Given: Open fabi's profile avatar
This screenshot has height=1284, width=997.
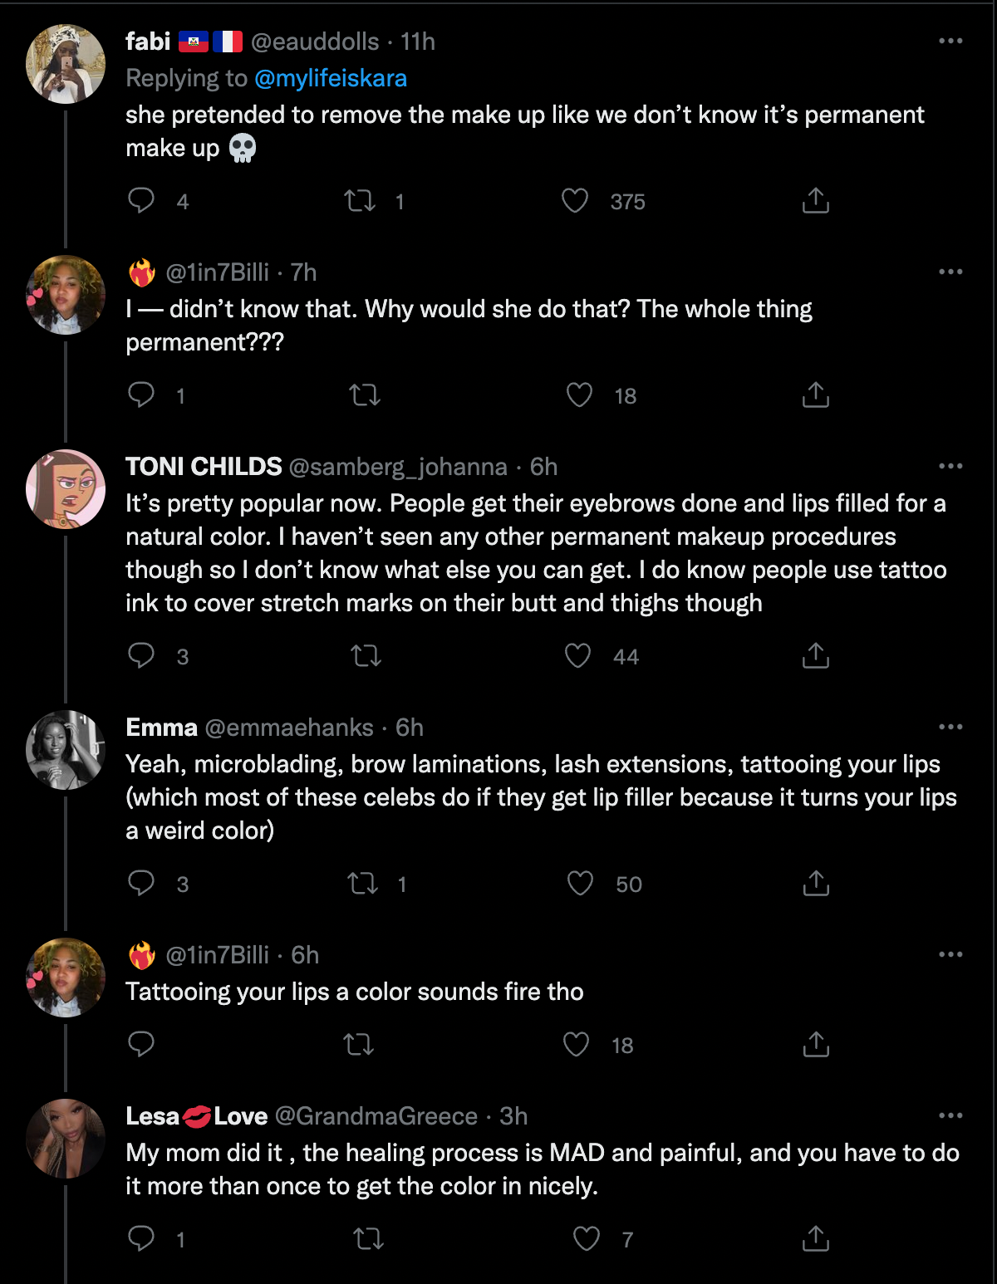Looking at the screenshot, I should (x=66, y=64).
